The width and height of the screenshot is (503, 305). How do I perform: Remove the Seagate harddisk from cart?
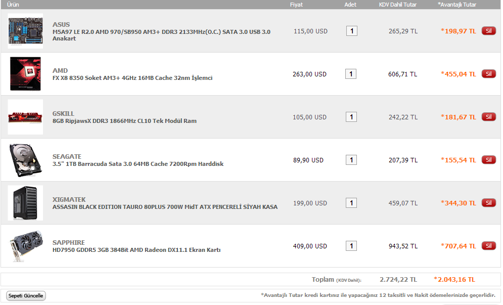488,160
